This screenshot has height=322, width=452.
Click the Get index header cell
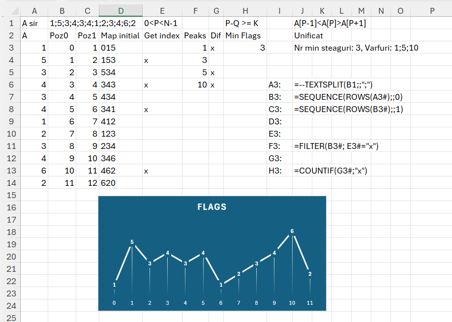click(x=162, y=35)
